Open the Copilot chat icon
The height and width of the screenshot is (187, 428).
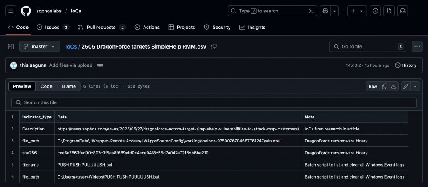[325, 11]
